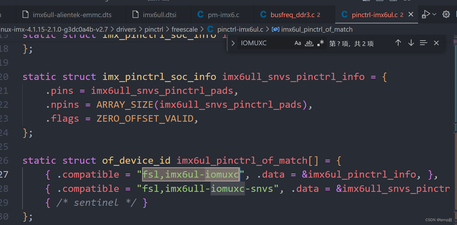
Task: Click &imx6ul_pinctrl_info data reference
Action: [359, 174]
